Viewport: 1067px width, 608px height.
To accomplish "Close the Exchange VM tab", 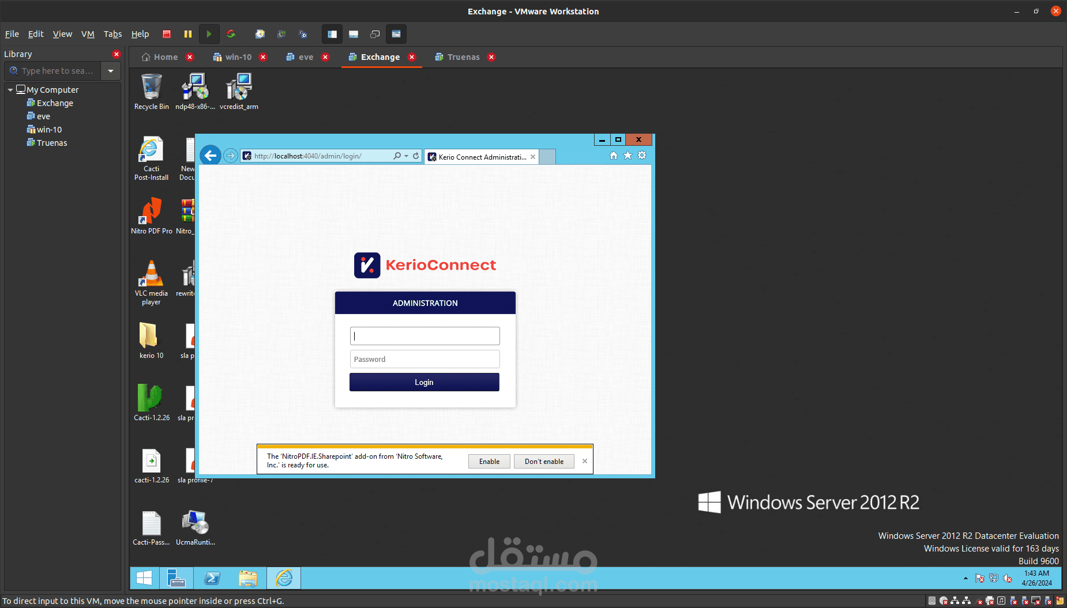I will [412, 57].
